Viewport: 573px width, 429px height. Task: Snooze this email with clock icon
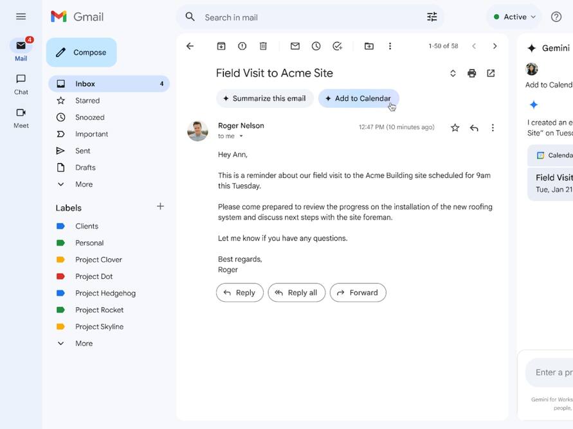pyautogui.click(x=316, y=46)
